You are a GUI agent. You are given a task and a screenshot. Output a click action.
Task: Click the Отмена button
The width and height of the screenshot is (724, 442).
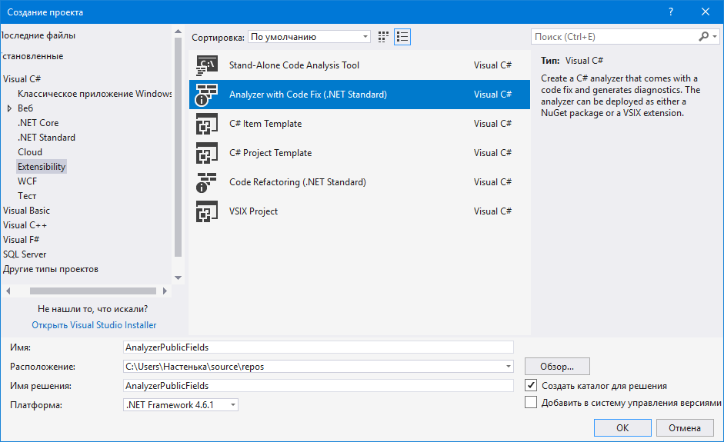(685, 427)
